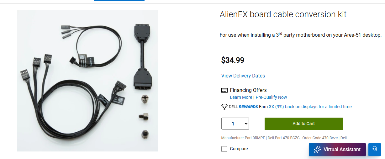Open support via the headset icon
This screenshot has height=159, width=385.
(x=374, y=149)
